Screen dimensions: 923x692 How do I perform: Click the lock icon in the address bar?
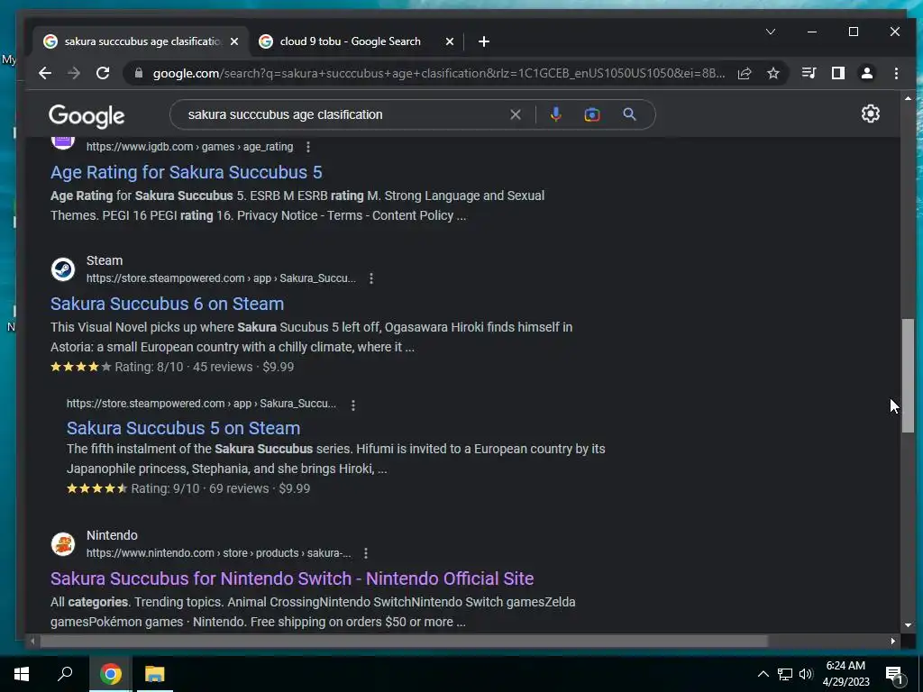[139, 73]
